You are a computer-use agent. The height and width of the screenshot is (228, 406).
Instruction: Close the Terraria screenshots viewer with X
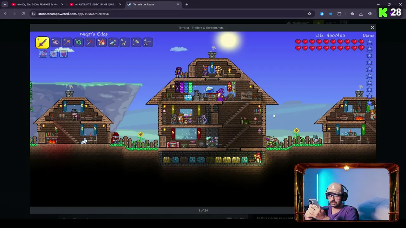click(372, 28)
